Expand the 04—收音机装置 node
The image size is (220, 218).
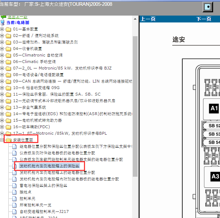point(2,49)
